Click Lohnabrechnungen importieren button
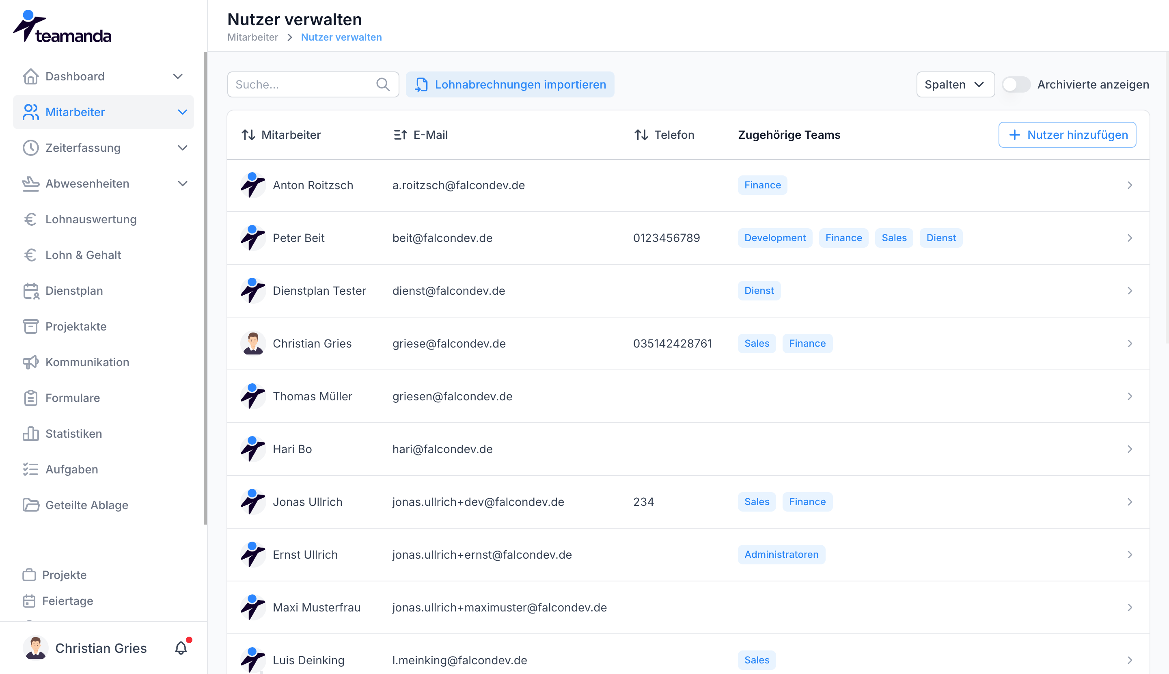Viewport: 1169px width, 674px height. coord(510,84)
